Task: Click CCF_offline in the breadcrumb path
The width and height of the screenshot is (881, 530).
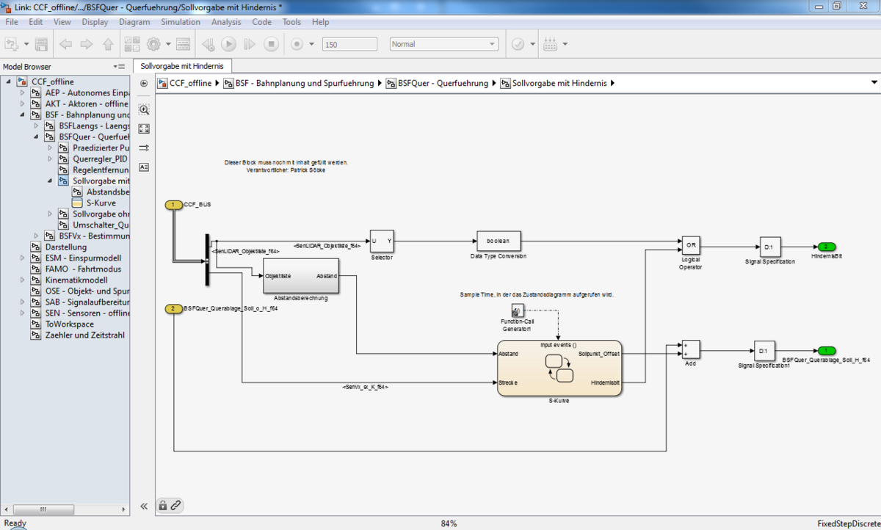Action: click(189, 84)
